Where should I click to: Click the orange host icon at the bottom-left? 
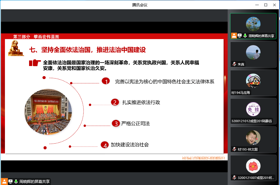point(4,182)
